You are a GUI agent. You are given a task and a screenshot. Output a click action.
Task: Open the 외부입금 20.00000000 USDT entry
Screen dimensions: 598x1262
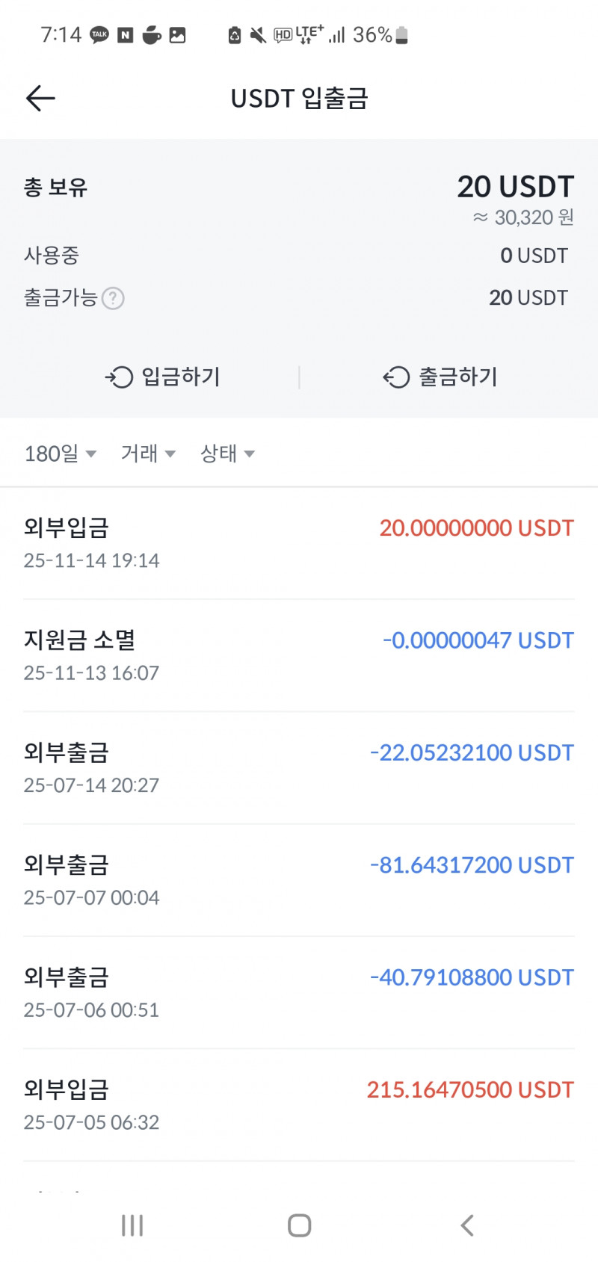(299, 542)
